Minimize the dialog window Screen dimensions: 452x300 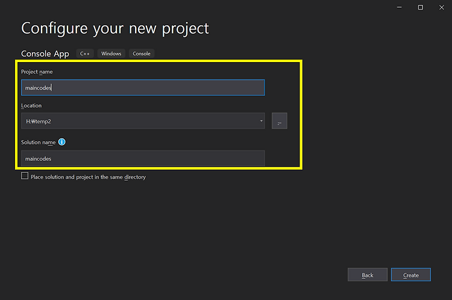click(x=399, y=7)
